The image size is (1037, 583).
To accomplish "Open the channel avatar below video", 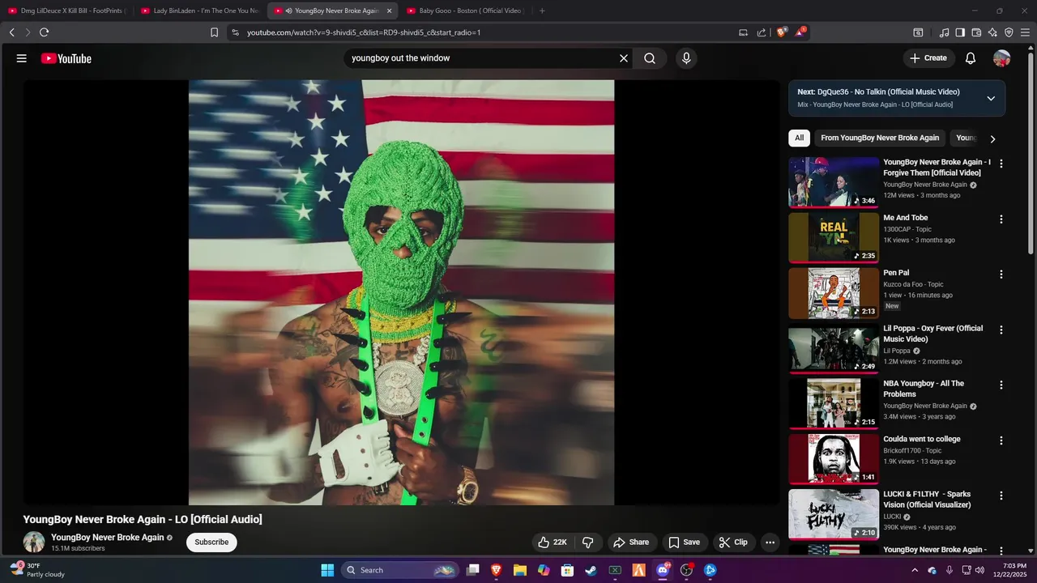I will click(x=34, y=543).
